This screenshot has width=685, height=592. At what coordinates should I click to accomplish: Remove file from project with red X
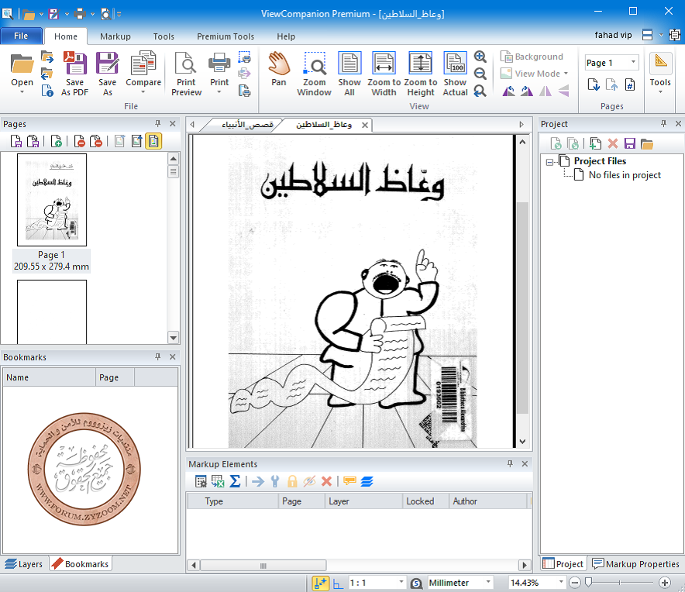pos(613,144)
